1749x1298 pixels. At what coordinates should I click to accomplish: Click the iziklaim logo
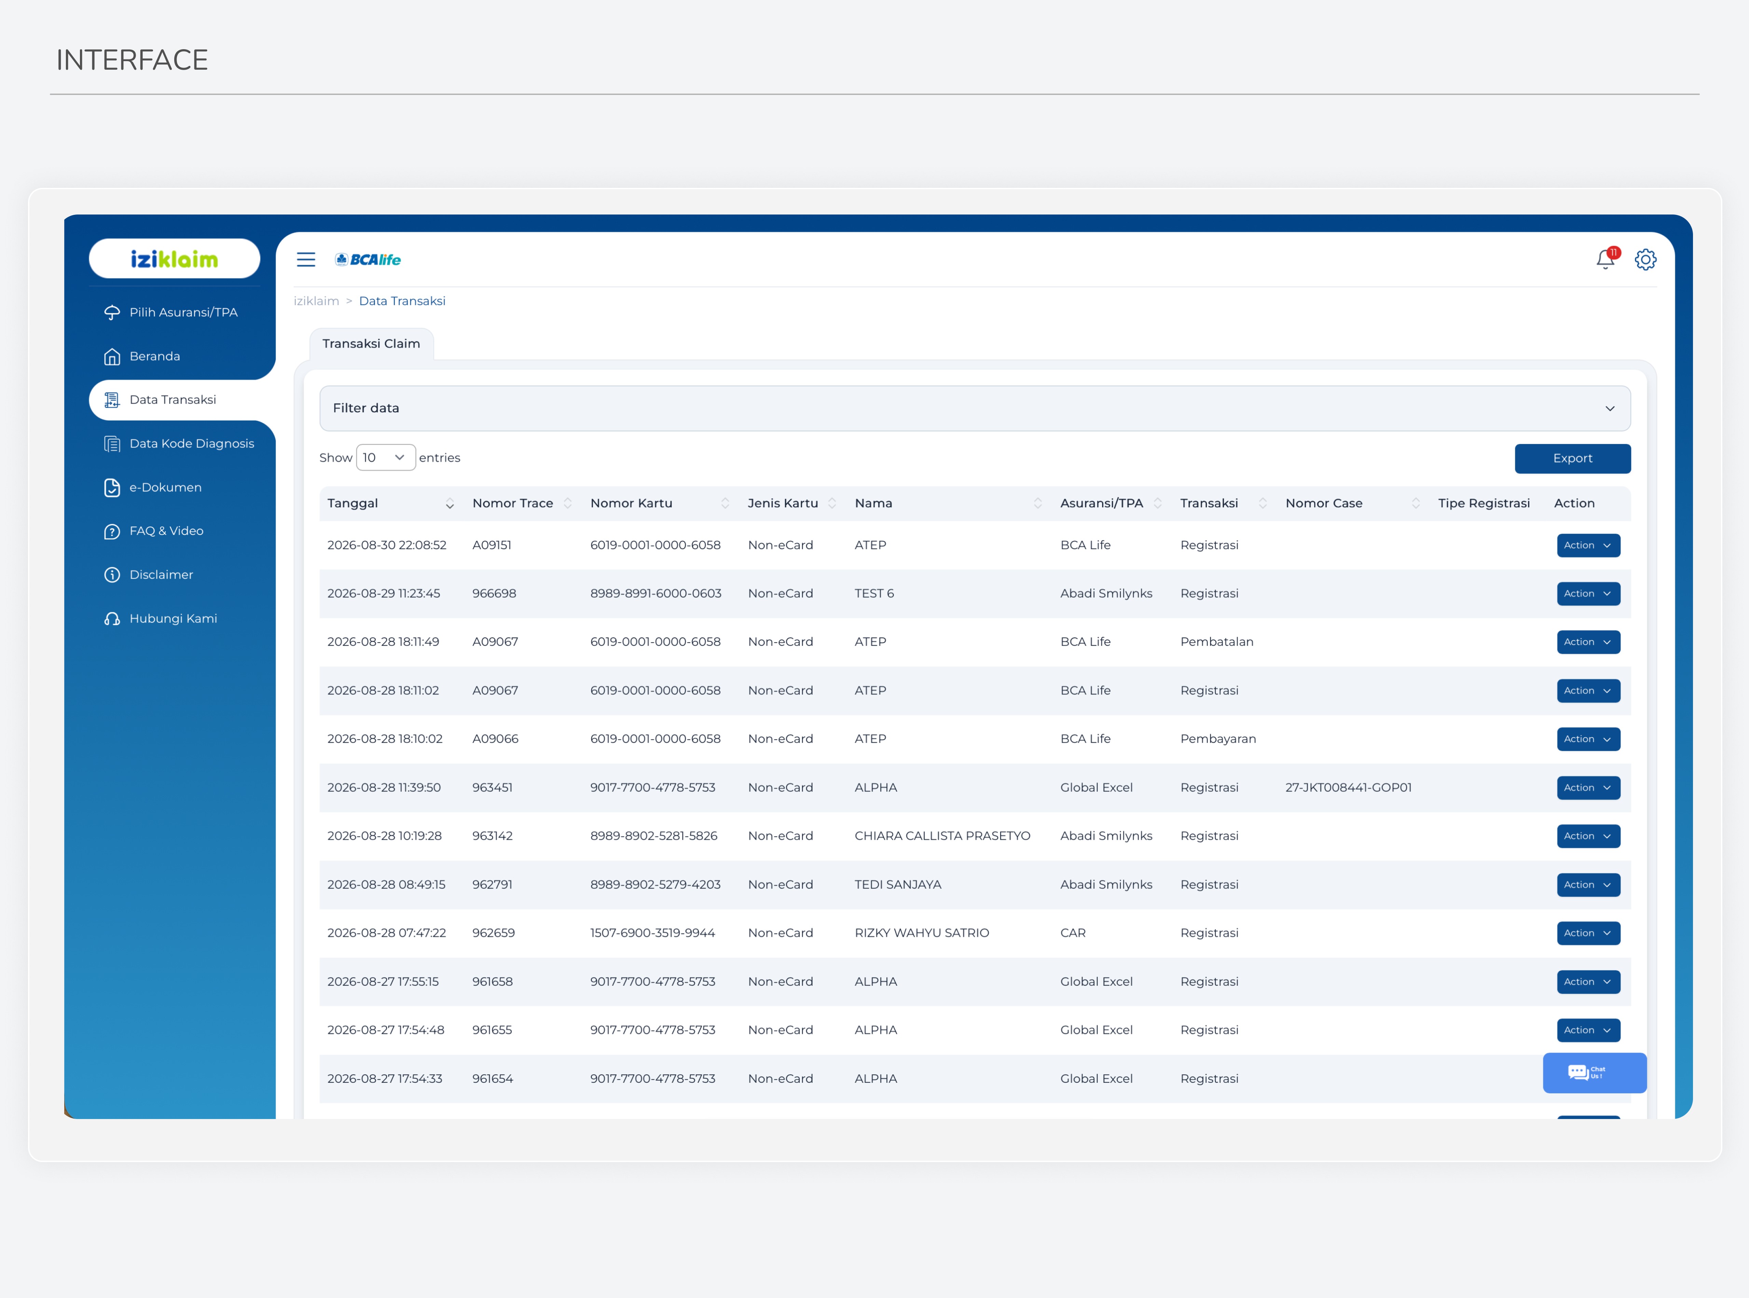point(175,259)
